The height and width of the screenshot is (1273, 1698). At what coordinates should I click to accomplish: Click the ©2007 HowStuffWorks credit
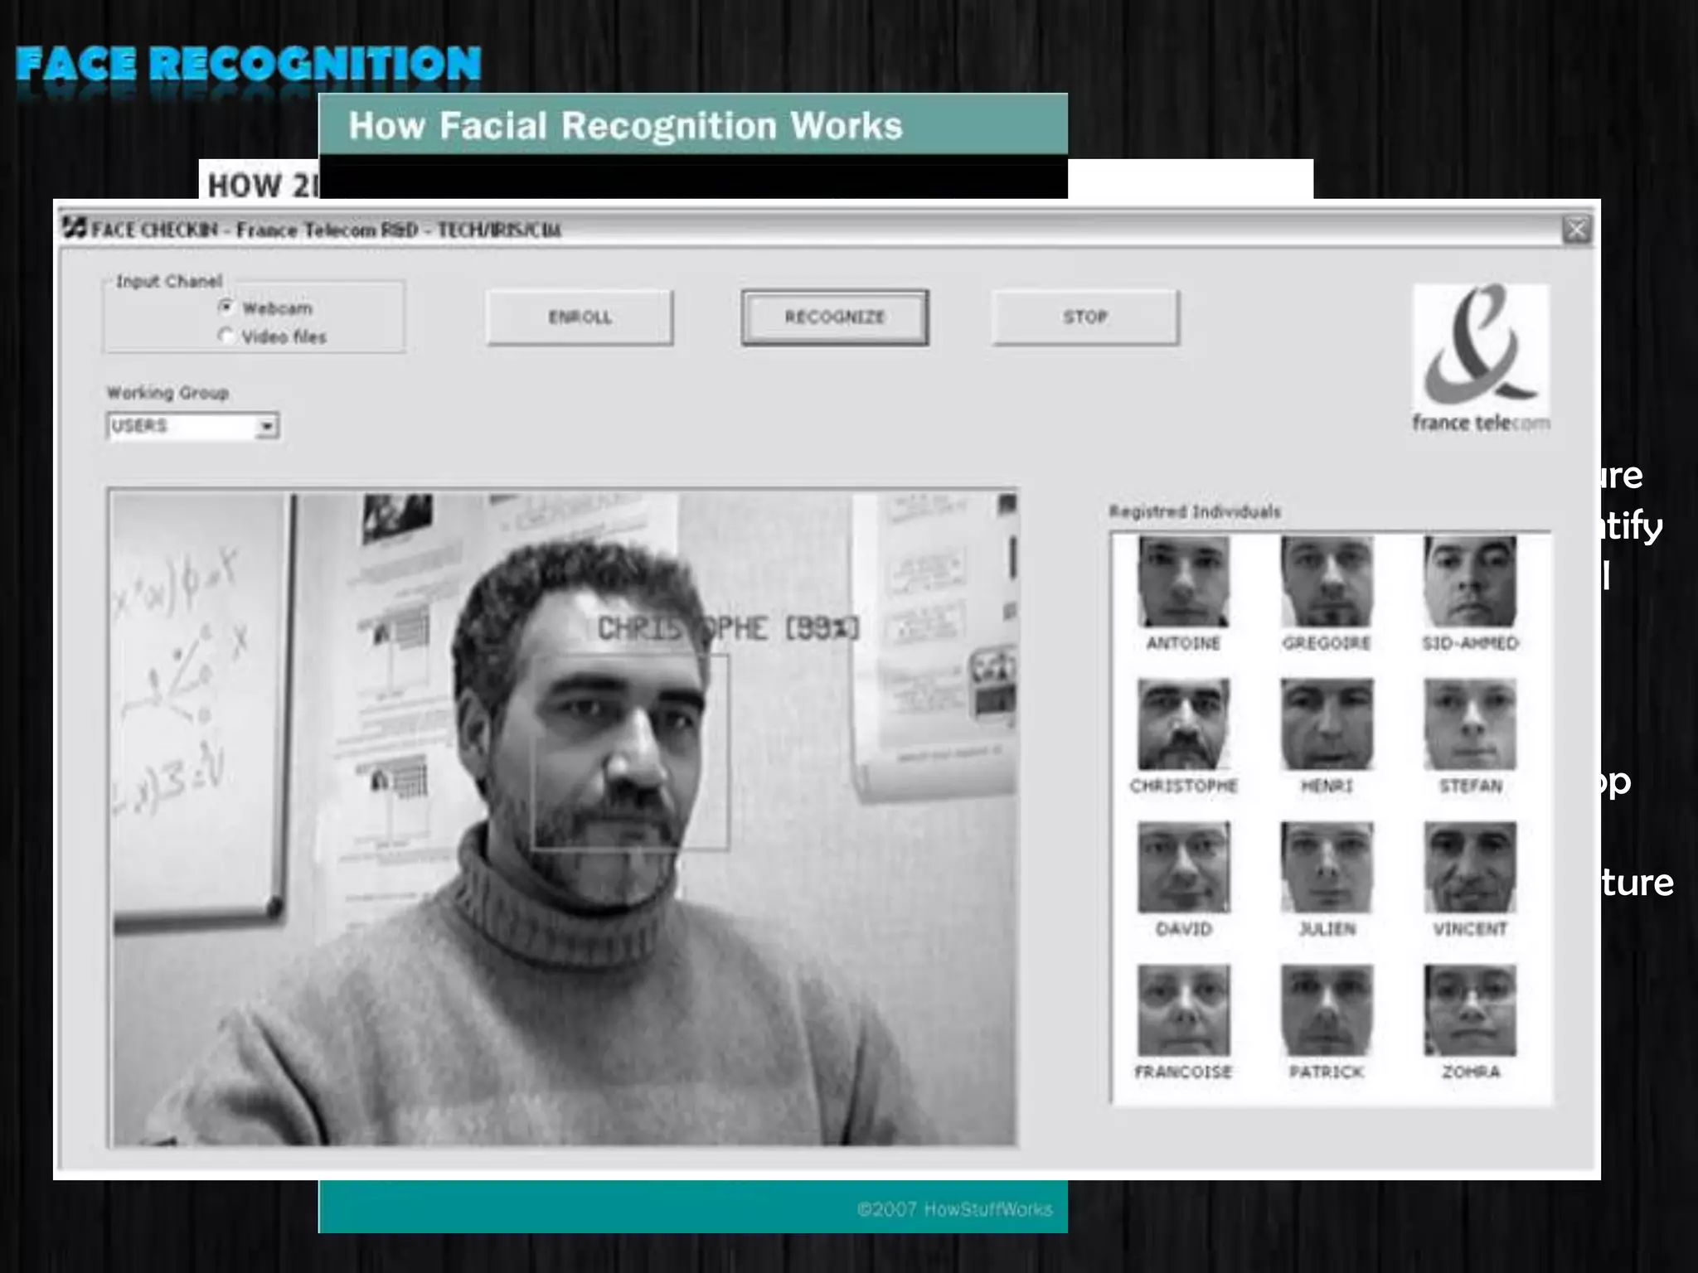(x=955, y=1209)
